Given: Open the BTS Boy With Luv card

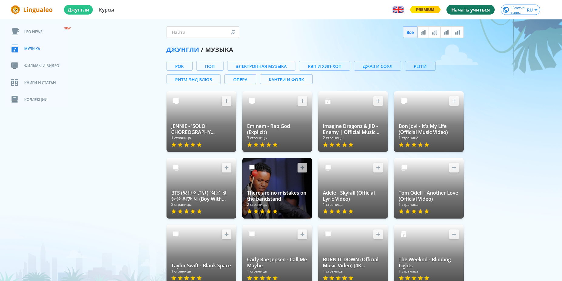Looking at the screenshot, I should (201, 188).
